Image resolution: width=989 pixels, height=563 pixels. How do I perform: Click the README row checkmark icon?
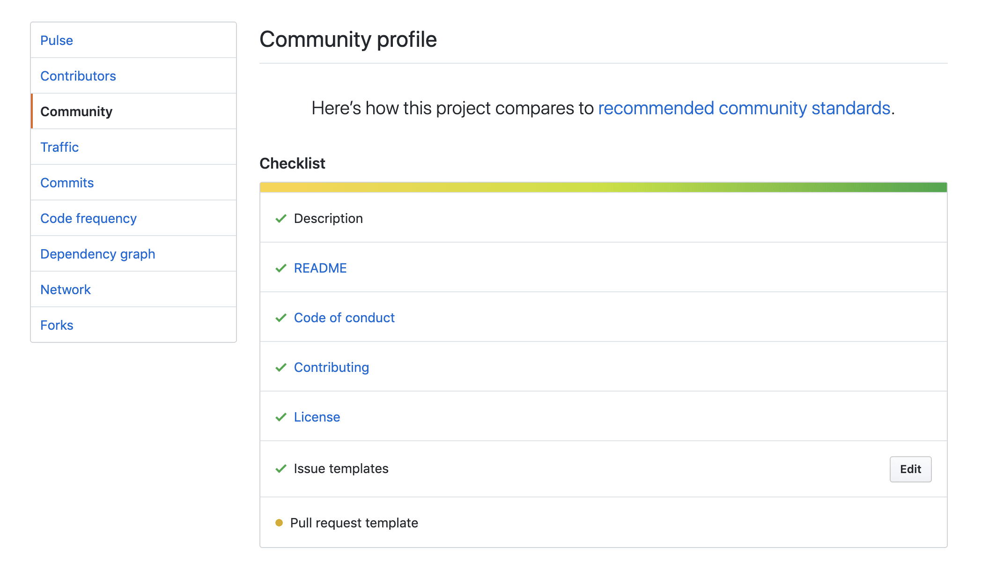(x=281, y=268)
